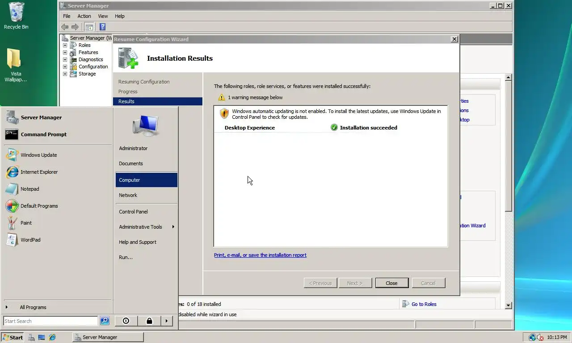Click the Start Search input box
Screen dimensions: 572x343
pos(50,321)
